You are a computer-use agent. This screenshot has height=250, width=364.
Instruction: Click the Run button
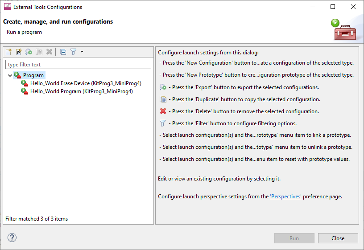294,238
